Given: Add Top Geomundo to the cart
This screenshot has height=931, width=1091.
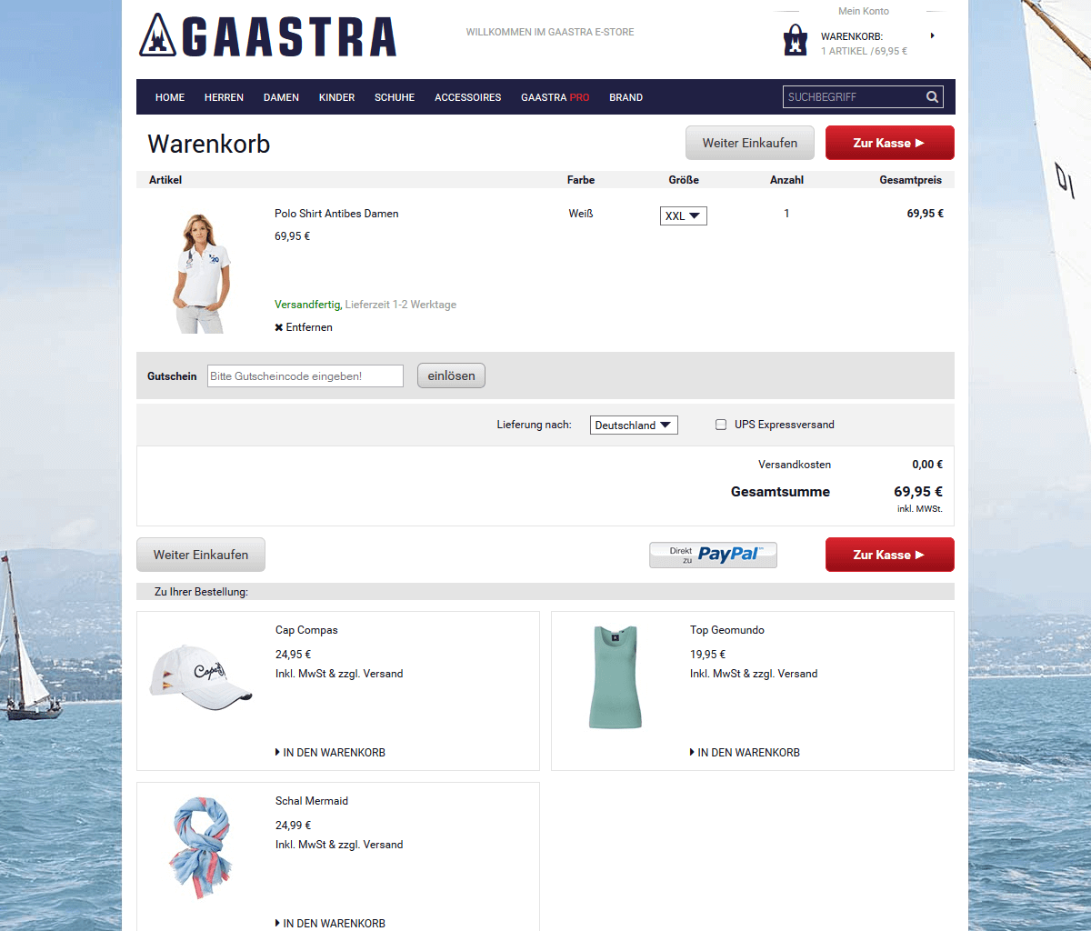Looking at the screenshot, I should 745,753.
